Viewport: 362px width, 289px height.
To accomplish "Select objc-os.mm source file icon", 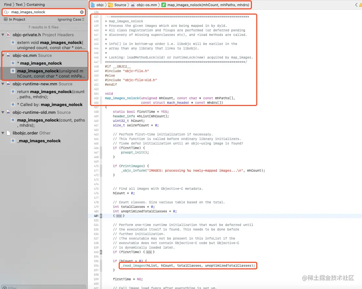I will [x=8, y=56].
